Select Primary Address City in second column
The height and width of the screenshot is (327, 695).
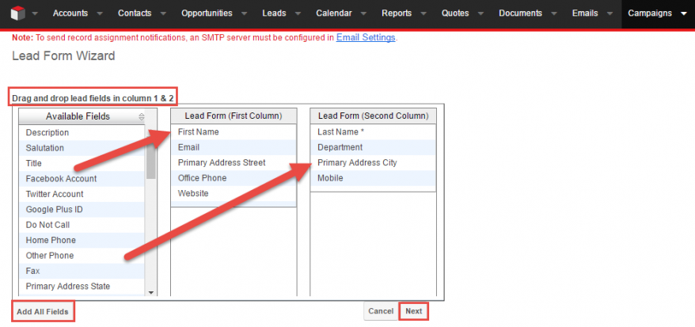pyautogui.click(x=357, y=162)
